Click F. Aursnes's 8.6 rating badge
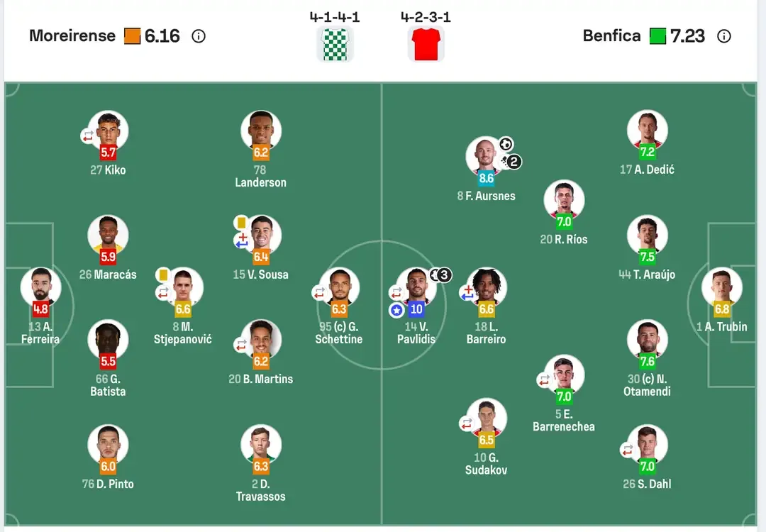Image resolution: width=766 pixels, height=532 pixels. coord(486,179)
